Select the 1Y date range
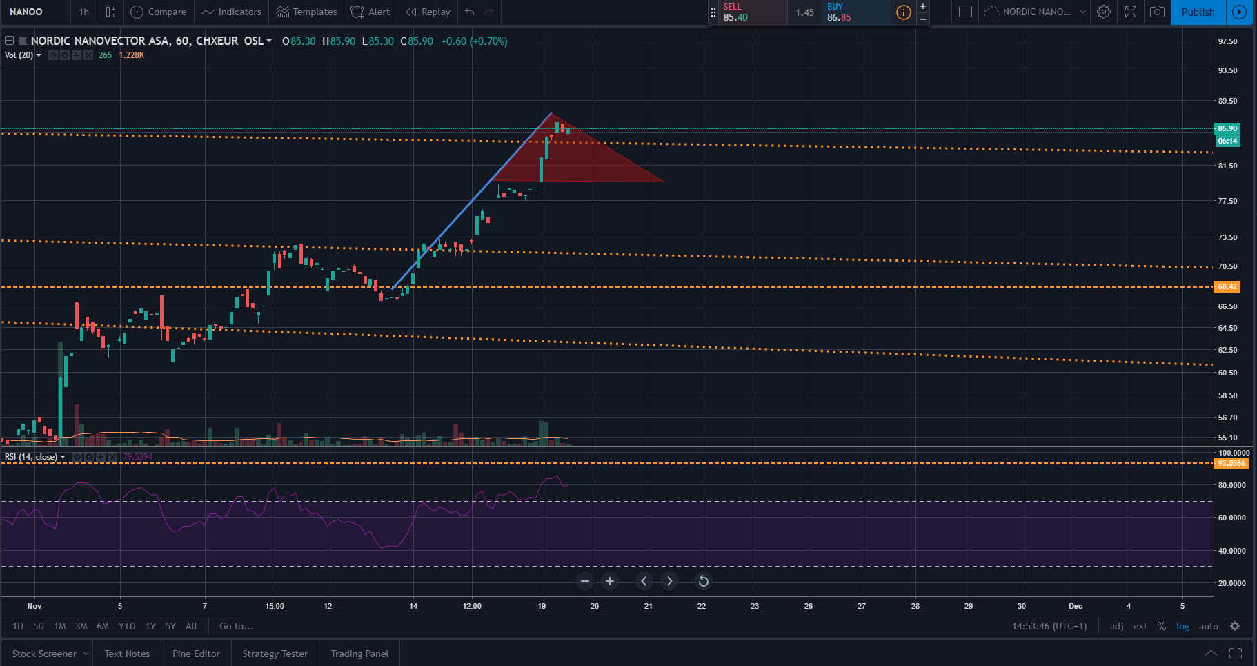This screenshot has height=666, width=1257. point(150,626)
